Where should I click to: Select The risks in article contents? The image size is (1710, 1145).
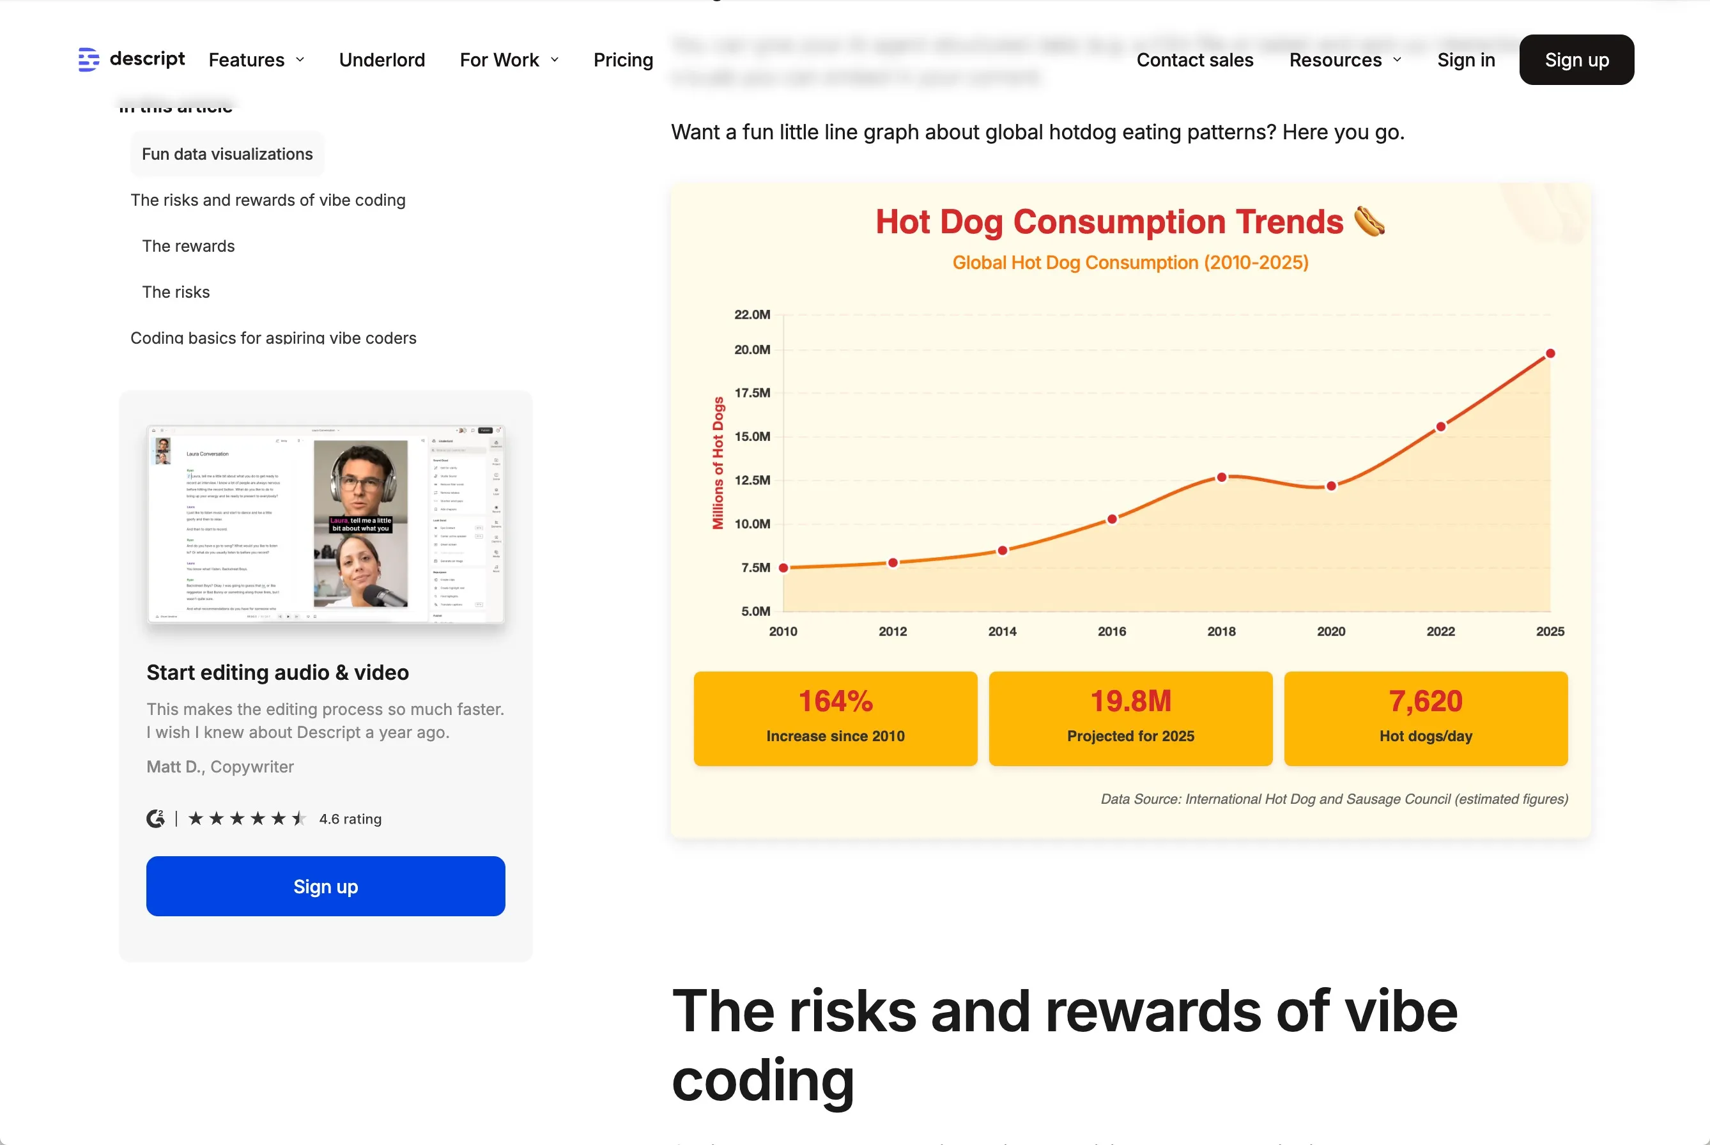click(176, 292)
